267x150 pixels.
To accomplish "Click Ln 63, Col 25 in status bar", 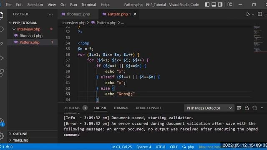I will point(121,147).
